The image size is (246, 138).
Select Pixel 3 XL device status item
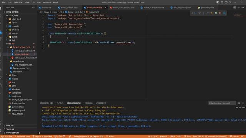pos(210,136)
